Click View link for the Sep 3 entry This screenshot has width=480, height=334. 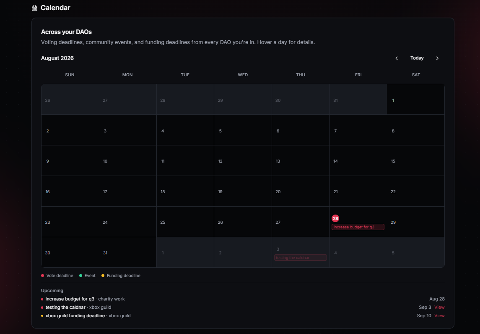point(439,307)
